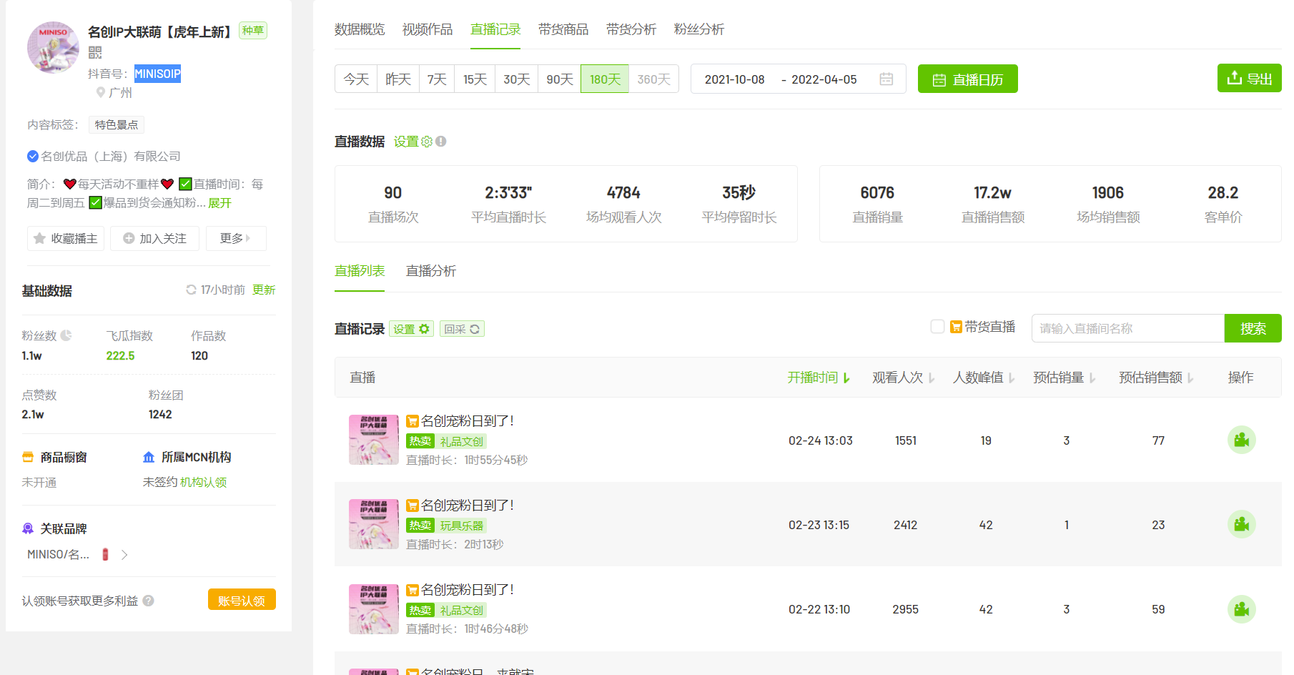1294x675 pixels.
Task: Click the calendar icon in date range field
Action: click(886, 79)
